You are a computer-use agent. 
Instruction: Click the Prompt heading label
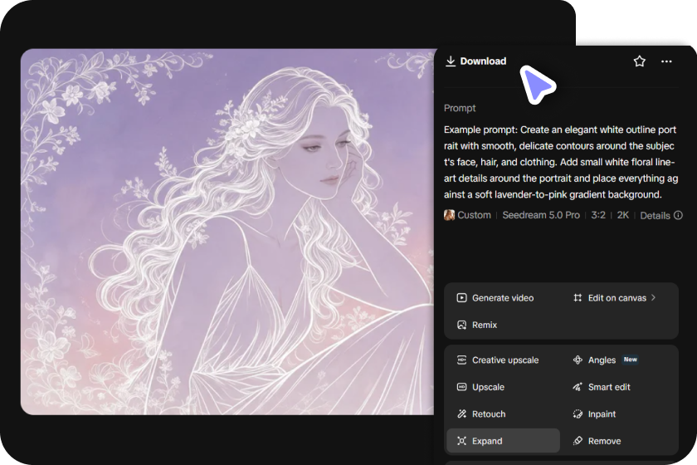[x=460, y=108]
